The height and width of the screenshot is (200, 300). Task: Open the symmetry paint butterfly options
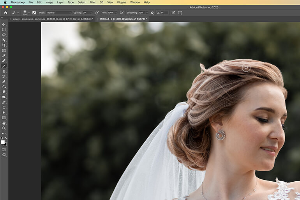pyautogui.click(x=180, y=13)
